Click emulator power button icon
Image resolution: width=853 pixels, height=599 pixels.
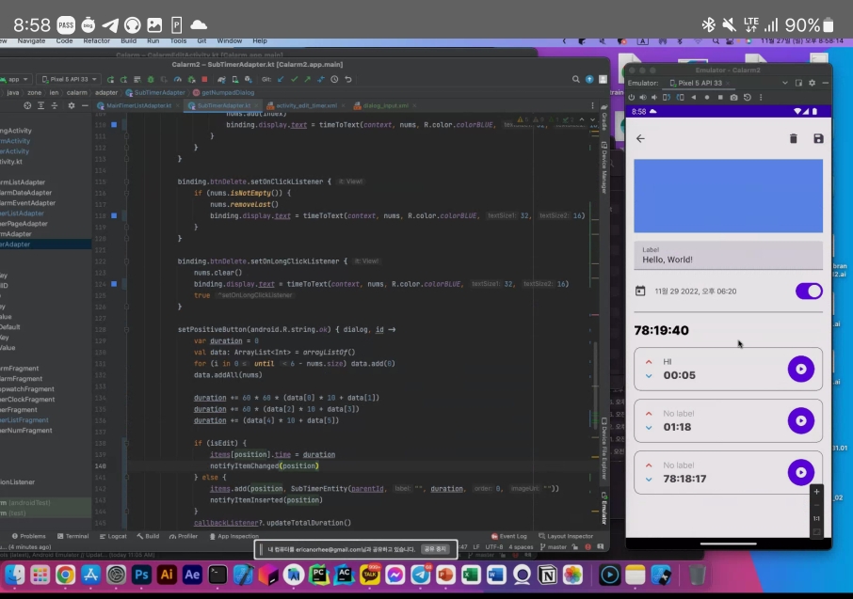[x=632, y=97]
